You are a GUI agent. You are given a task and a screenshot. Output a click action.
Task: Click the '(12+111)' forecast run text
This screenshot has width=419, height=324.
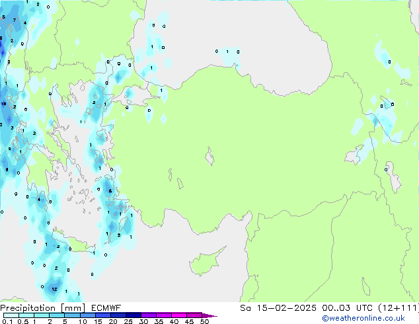[399, 308]
